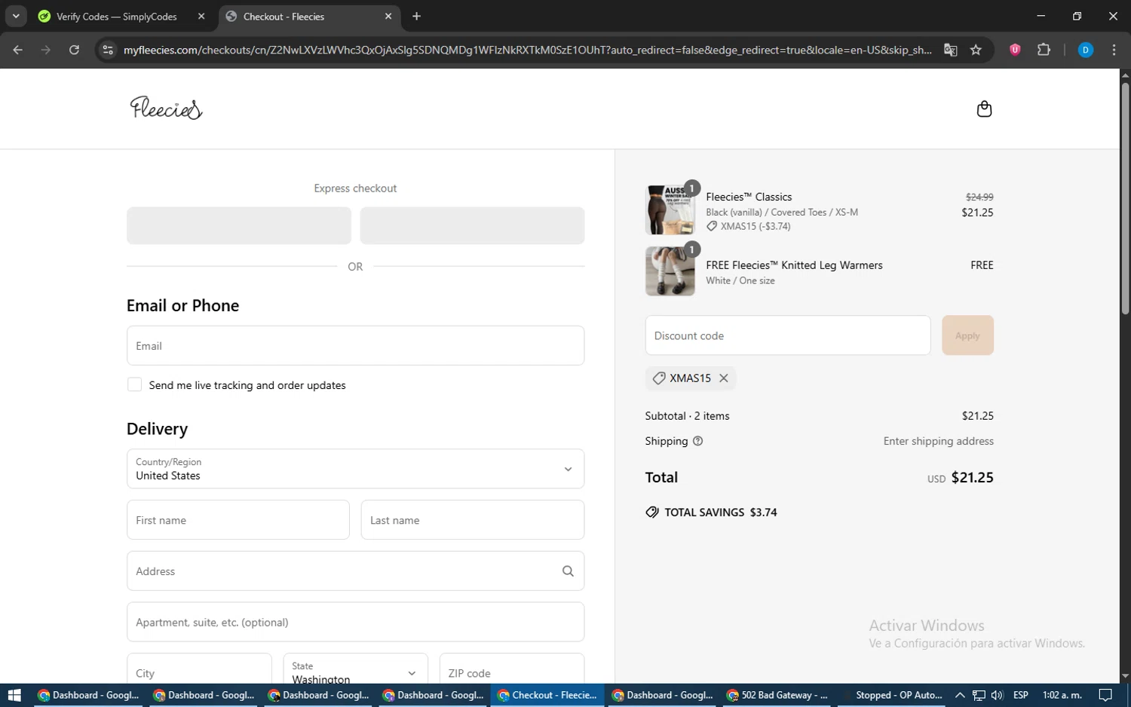Click the network tray icon

tap(979, 695)
